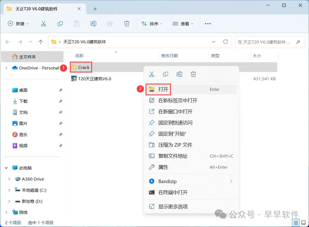Click the Cut icon in the top toolbar
This screenshot has width=309, height=227.
pyautogui.click(x=43, y=24)
